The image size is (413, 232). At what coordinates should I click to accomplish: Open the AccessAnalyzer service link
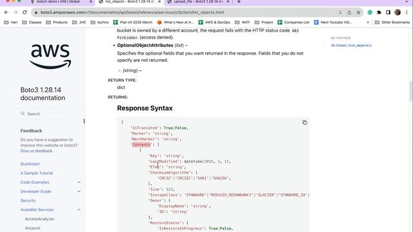[x=40, y=219]
